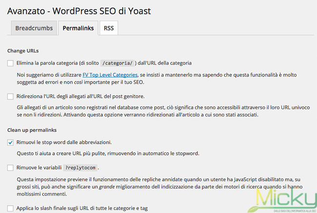Click the 'Avanzato - WordPress SEO di Yoast' title

pyautogui.click(x=79, y=11)
